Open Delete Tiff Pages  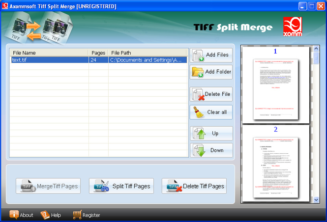coord(194,186)
